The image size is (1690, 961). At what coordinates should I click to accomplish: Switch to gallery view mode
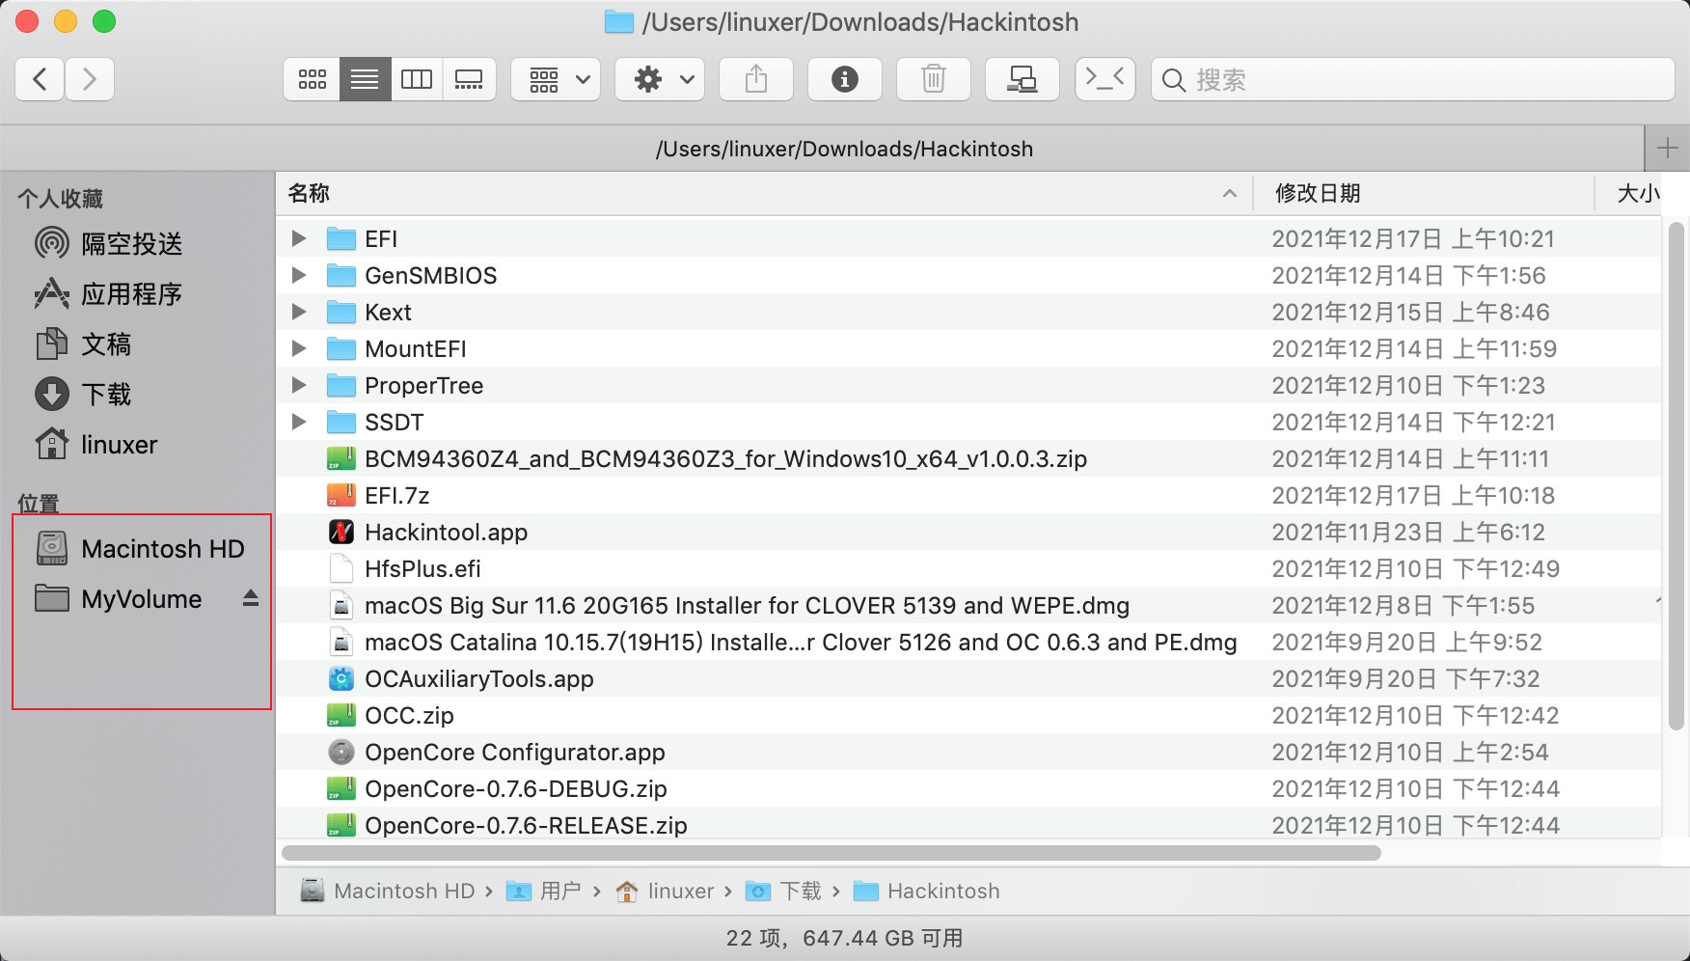tap(470, 79)
